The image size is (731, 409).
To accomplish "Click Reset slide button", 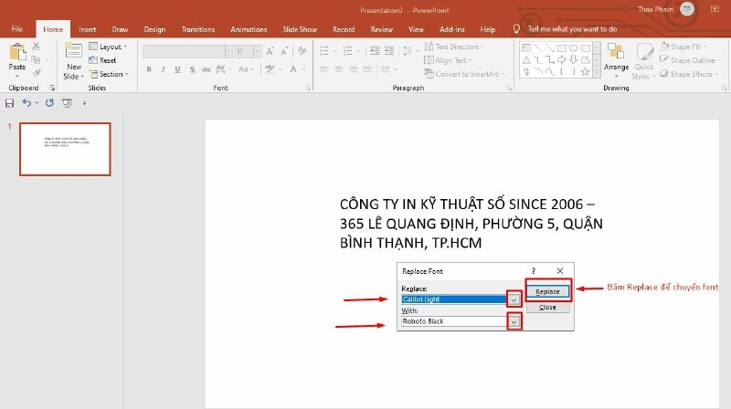I will [x=102, y=60].
